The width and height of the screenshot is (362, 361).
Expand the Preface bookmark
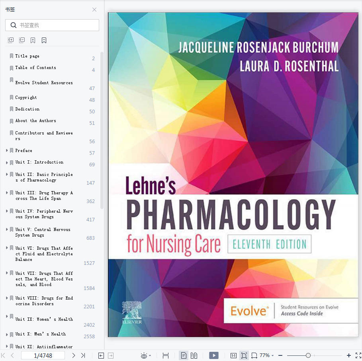(7, 150)
